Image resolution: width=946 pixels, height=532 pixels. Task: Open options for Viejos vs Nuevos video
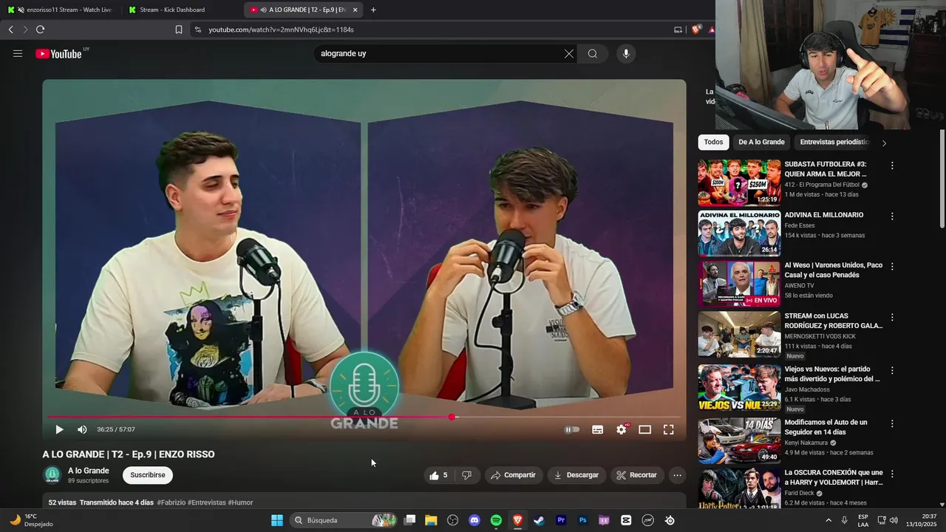892,370
